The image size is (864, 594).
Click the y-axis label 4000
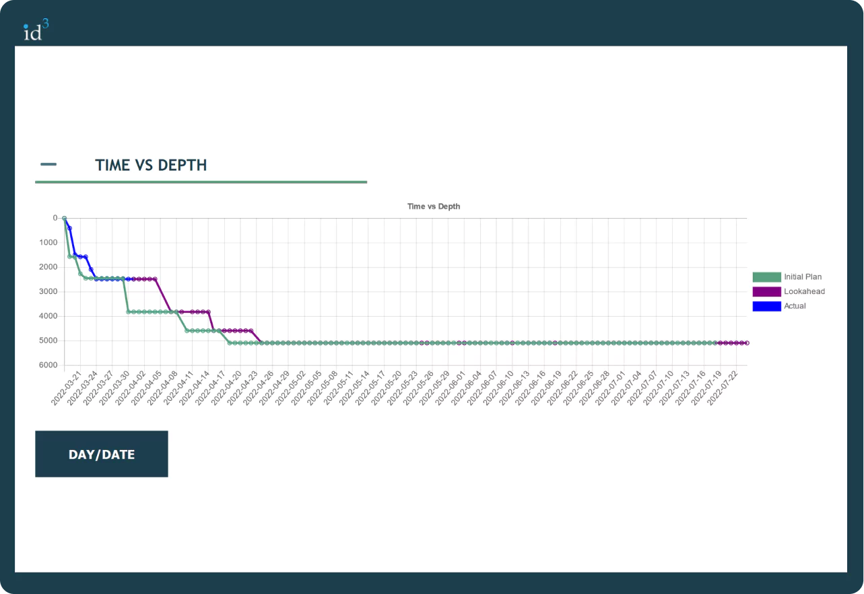[49, 316]
